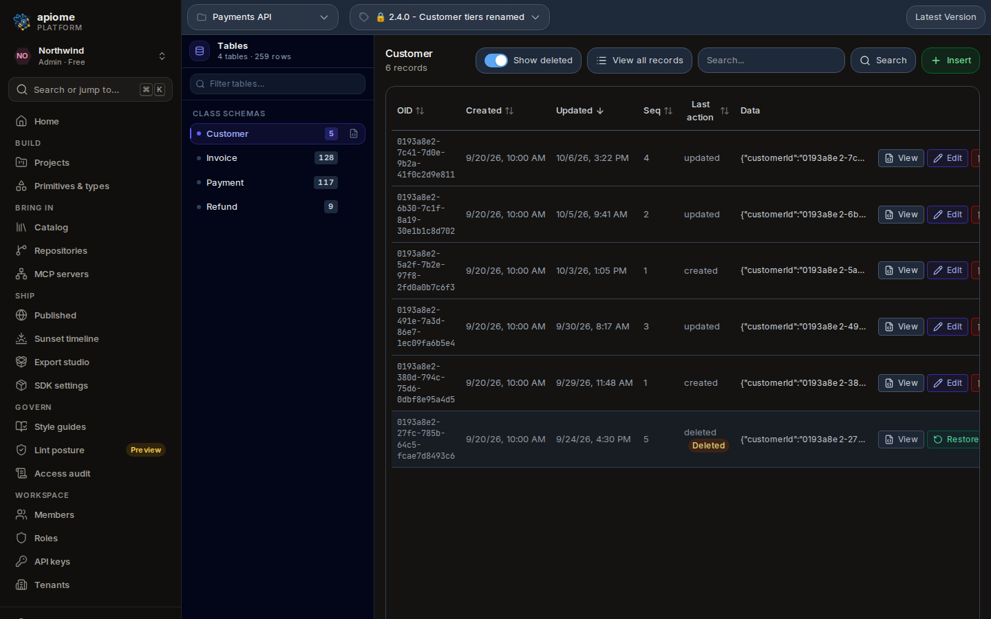
Task: Click the SDK settings cube icon
Action: pyautogui.click(x=21, y=385)
